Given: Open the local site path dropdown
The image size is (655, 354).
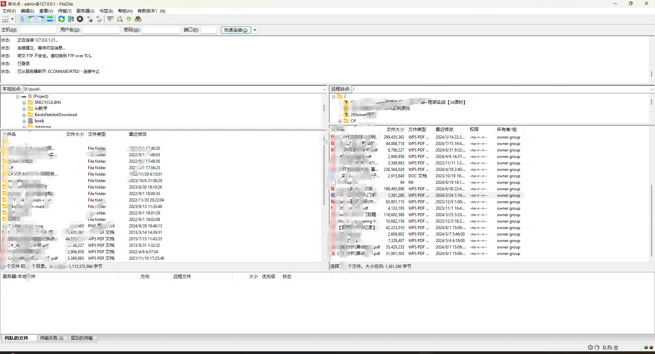Looking at the screenshot, I should pyautogui.click(x=324, y=90).
